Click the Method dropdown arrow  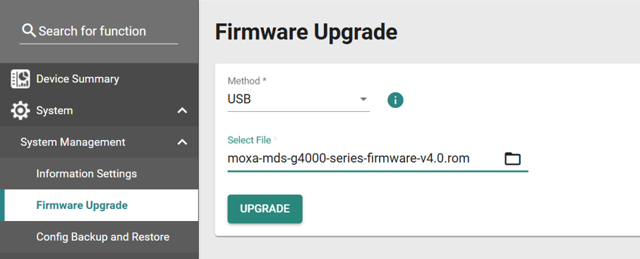pos(363,99)
